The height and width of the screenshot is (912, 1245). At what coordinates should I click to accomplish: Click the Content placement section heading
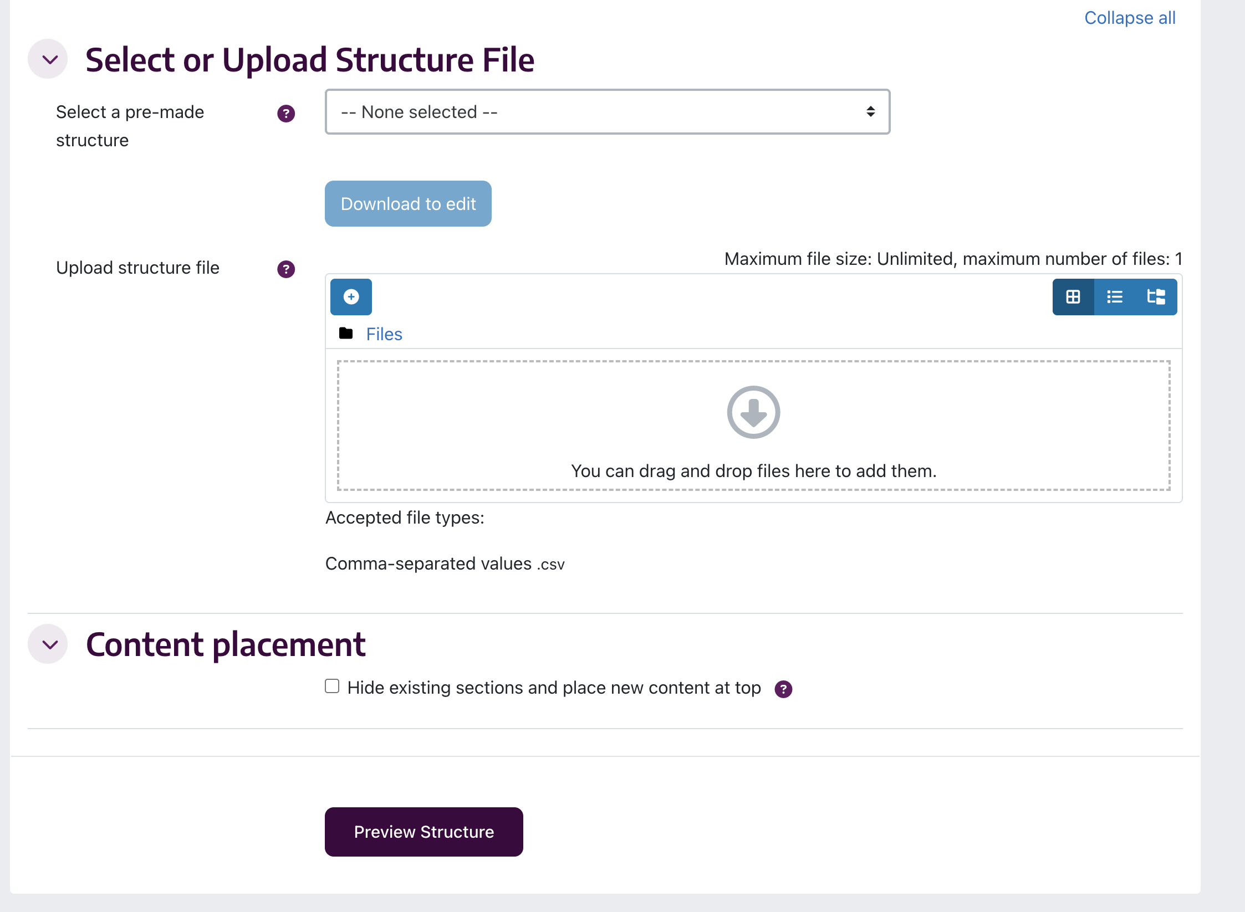pyautogui.click(x=224, y=643)
